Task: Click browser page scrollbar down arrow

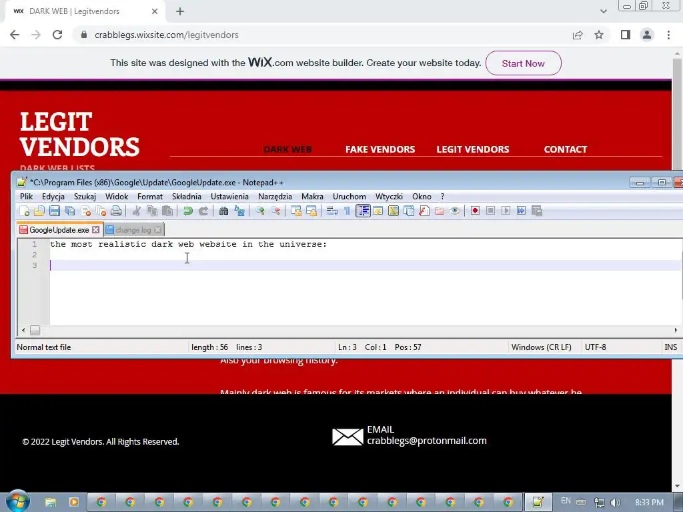Action: coord(677,486)
